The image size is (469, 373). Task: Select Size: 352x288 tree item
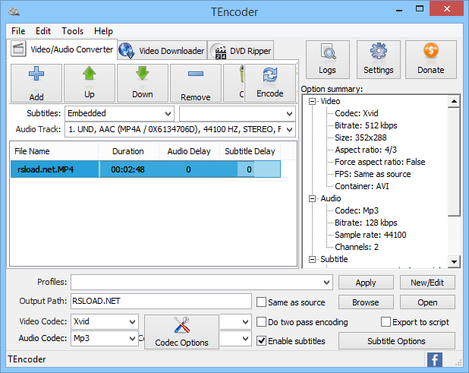click(x=360, y=138)
